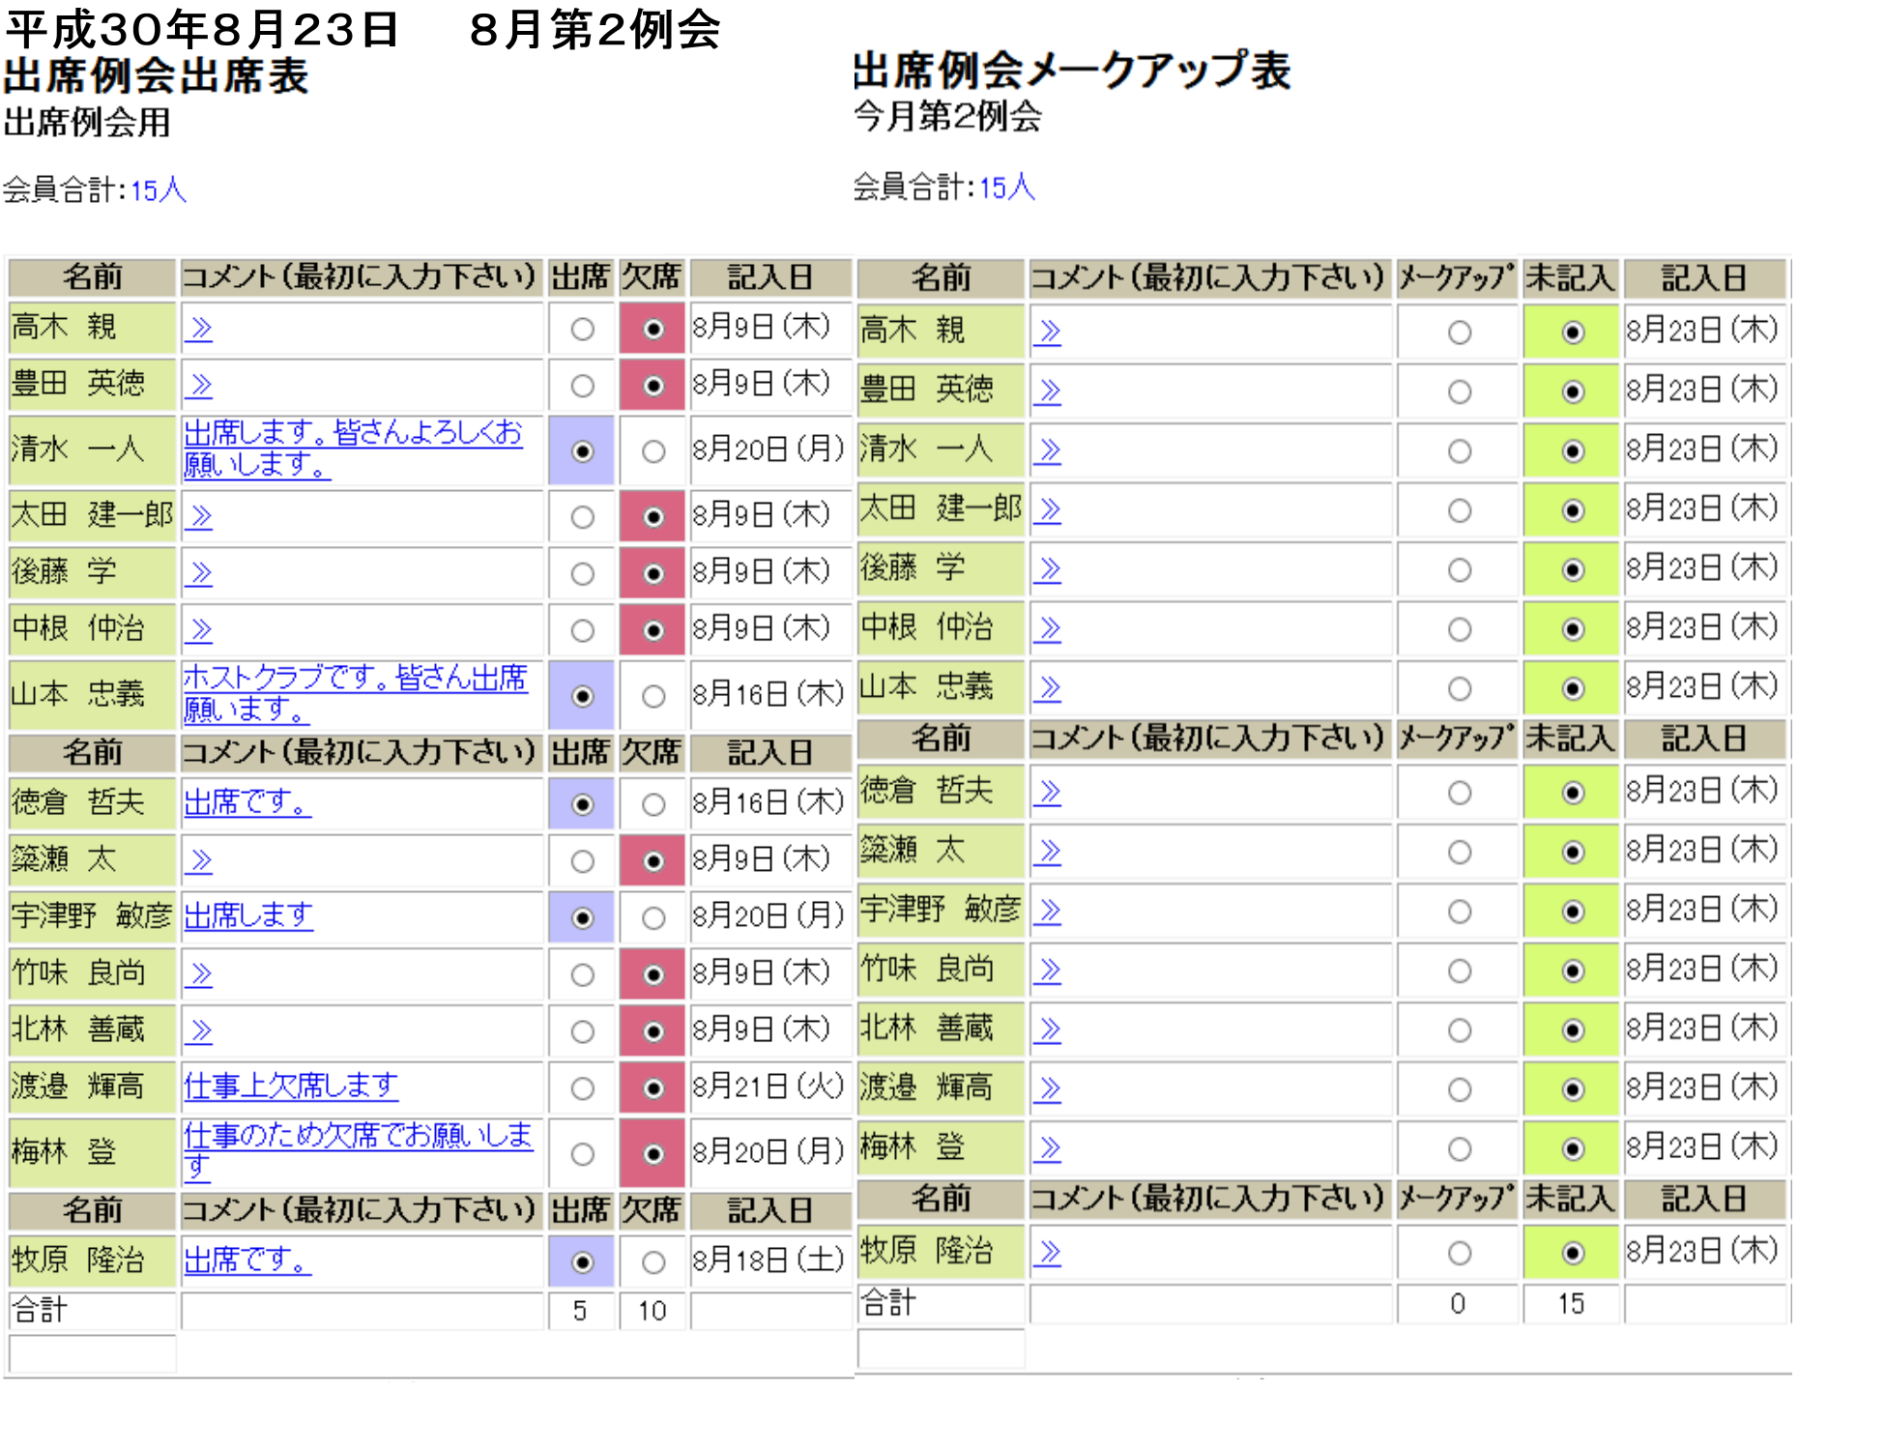1885x1450 pixels.
Task: Open 豊田 英徳's comment arrow in makeup table
Action: 1048,391
